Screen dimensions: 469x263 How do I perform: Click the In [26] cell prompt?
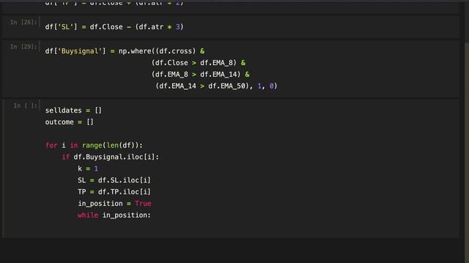point(23,23)
